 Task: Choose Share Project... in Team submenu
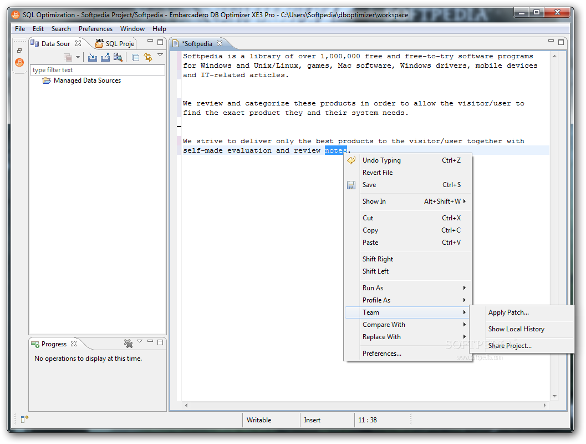pos(522,346)
